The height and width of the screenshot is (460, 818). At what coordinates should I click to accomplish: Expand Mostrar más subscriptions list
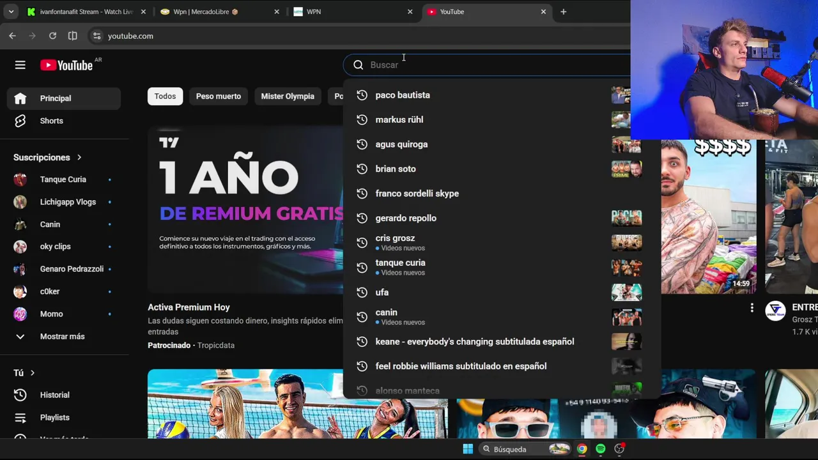click(x=64, y=336)
